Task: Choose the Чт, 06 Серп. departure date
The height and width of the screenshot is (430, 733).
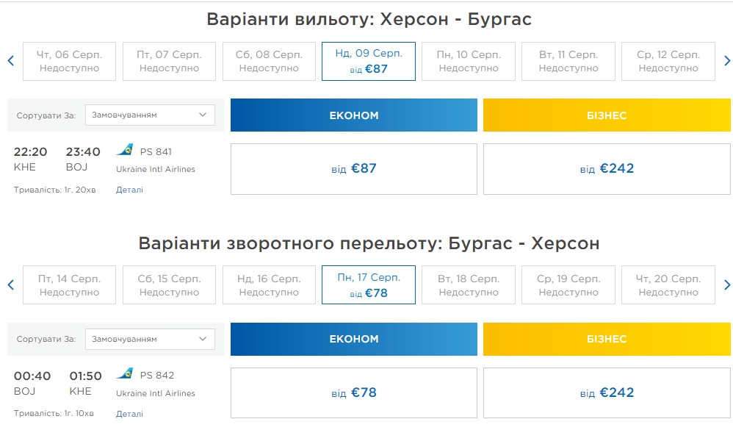Action: [x=69, y=61]
